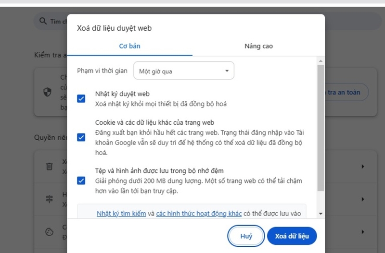Click the Phạm vi thời gian label
Image resolution: width=385 pixels, height=253 pixels.
pos(102,71)
